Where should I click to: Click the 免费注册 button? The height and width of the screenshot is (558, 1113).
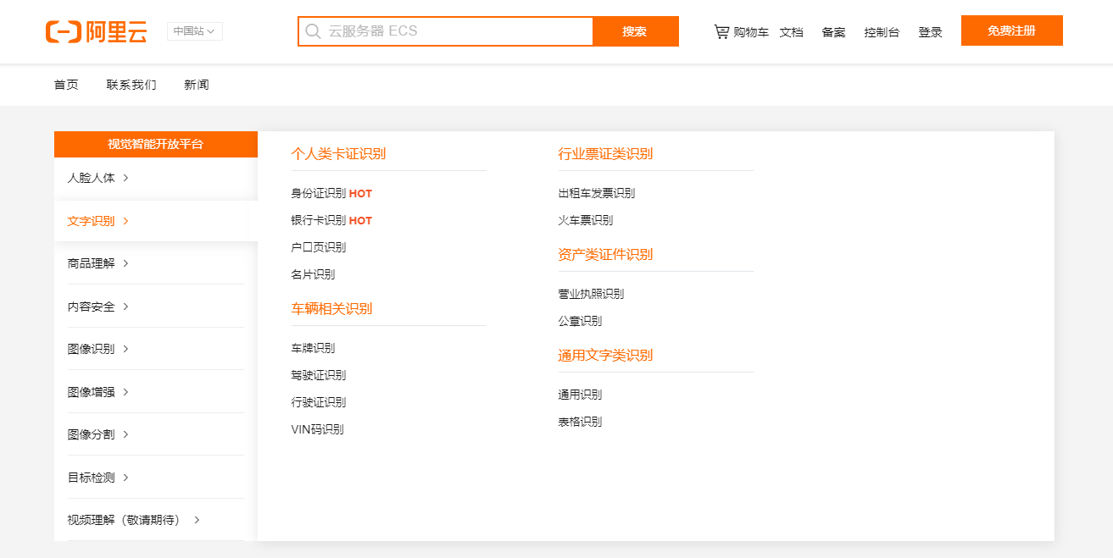(x=1011, y=30)
